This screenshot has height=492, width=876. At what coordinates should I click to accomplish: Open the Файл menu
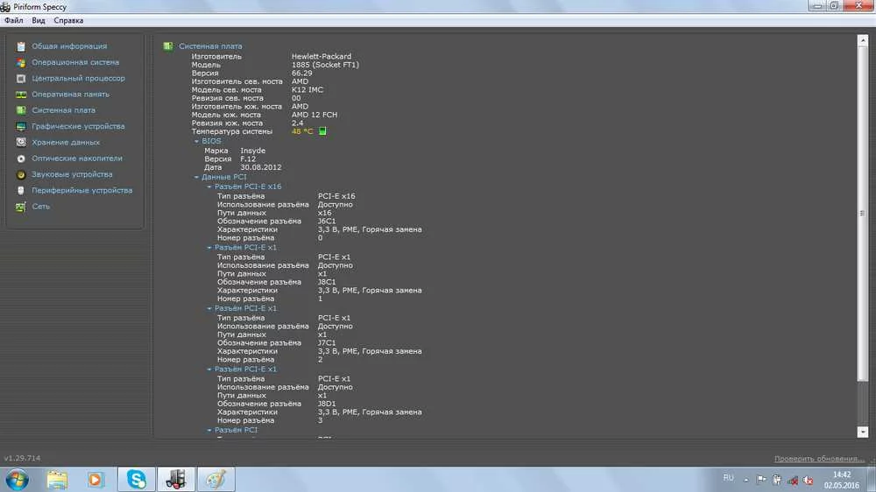[14, 21]
